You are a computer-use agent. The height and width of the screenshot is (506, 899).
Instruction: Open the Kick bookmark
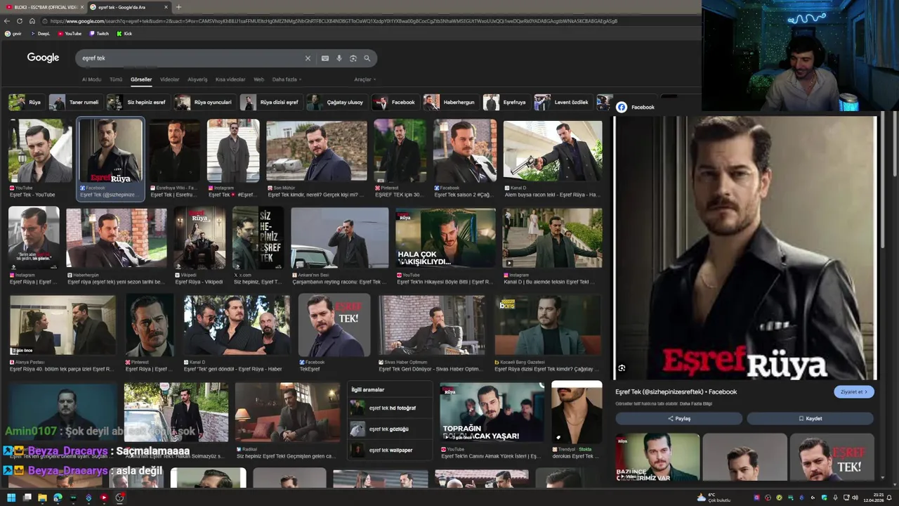coord(124,34)
